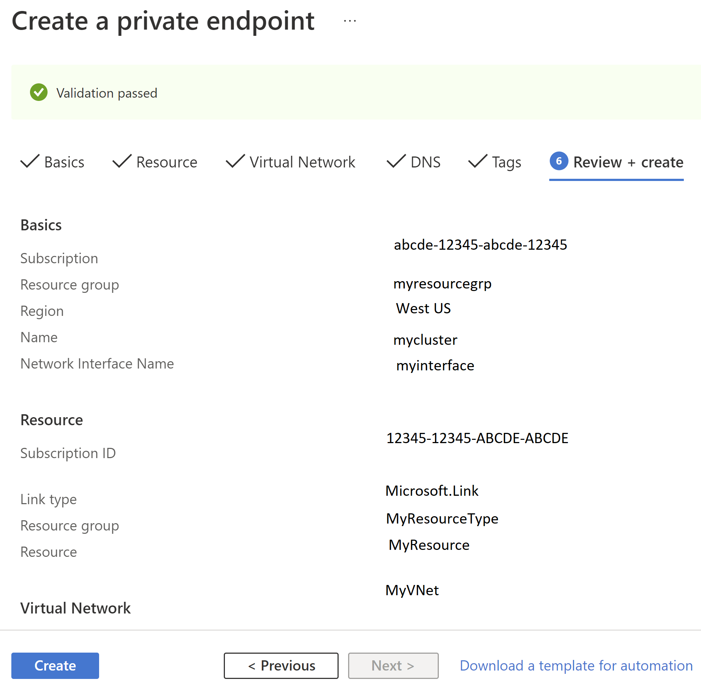
Task: Click the checkmark beside Resource tab
Action: point(122,161)
